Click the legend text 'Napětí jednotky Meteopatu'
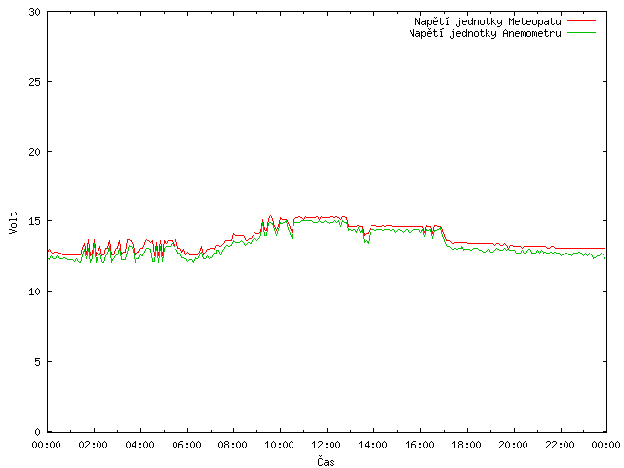Image resolution: width=624 pixels, height=468 pixels. [487, 21]
